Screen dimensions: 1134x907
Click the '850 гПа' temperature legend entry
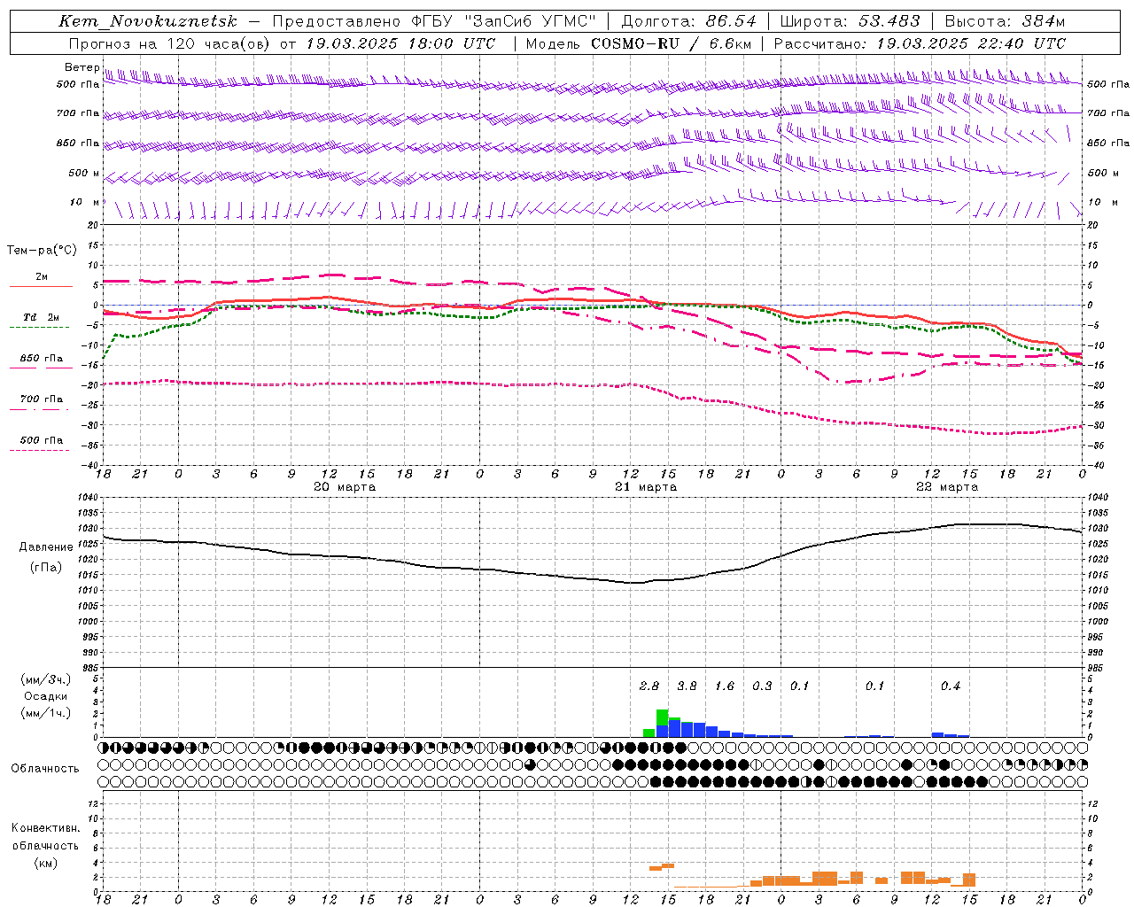[x=42, y=359]
